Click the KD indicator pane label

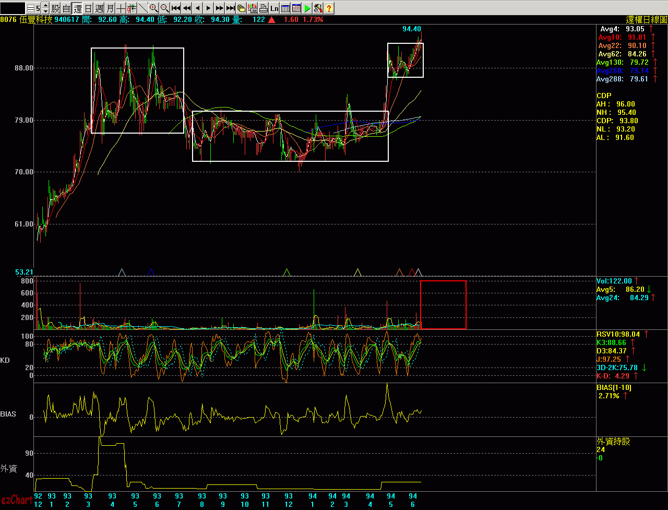5,360
